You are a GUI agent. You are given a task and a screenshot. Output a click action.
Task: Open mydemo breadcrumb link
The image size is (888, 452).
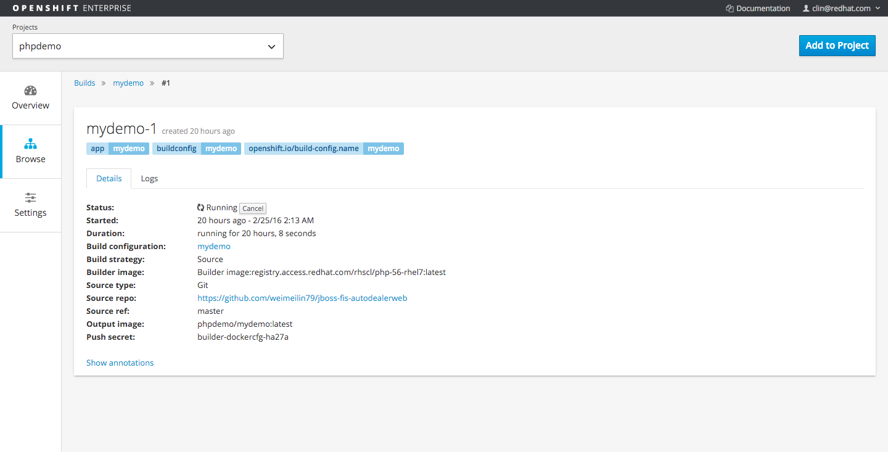tap(128, 83)
